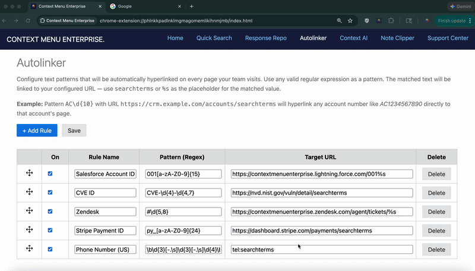Click the Finish update button

(451, 21)
